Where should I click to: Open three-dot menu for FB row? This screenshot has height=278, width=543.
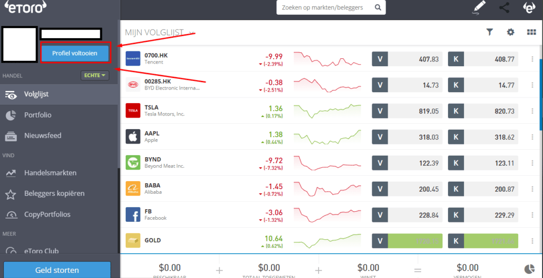tap(532, 215)
